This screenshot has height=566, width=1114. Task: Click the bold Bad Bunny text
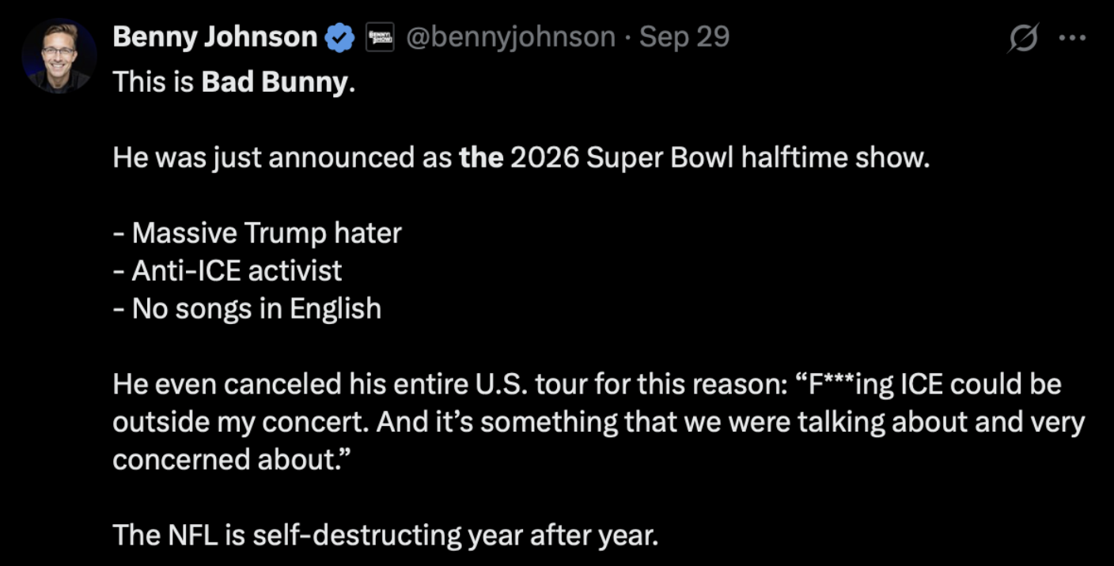pyautogui.click(x=275, y=82)
